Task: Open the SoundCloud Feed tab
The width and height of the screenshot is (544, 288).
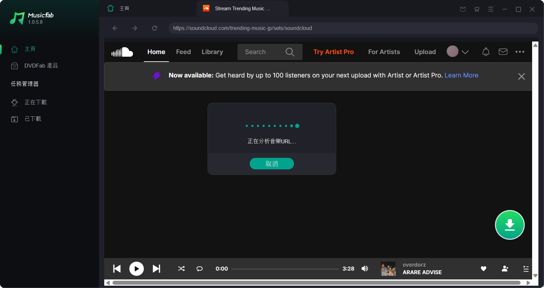Action: point(183,52)
